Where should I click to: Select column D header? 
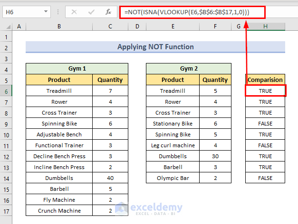pos(137,27)
